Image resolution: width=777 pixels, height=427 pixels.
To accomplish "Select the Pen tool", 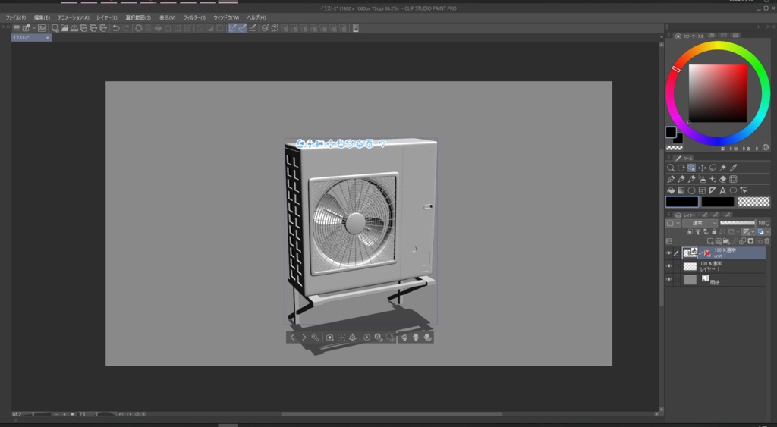I will (671, 179).
